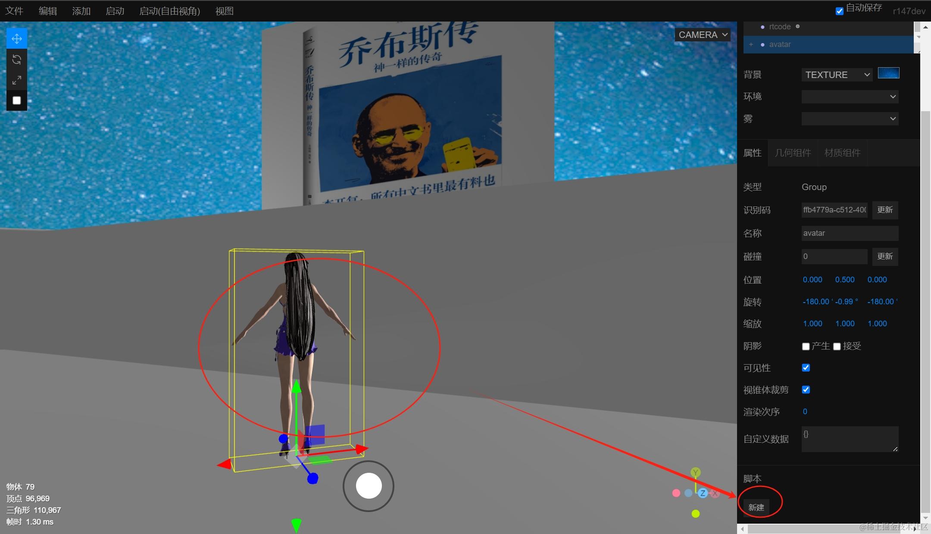
Task: Click 更新 button next to 识别码
Action: click(885, 210)
